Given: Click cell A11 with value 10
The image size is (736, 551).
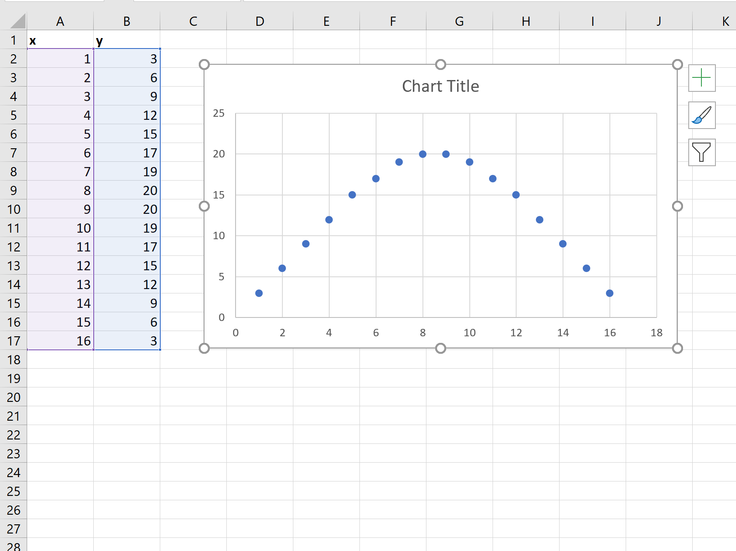Looking at the screenshot, I should [x=60, y=228].
